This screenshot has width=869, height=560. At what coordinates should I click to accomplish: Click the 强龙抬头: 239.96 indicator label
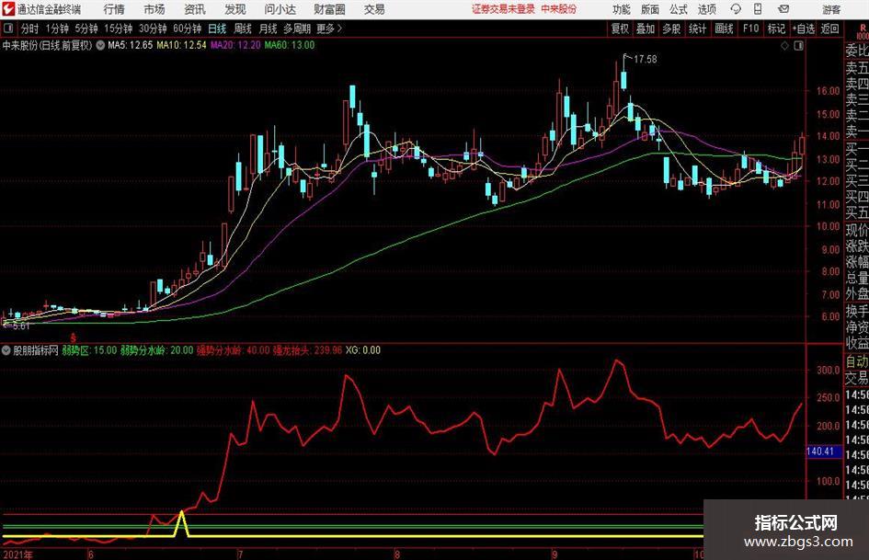click(x=307, y=350)
